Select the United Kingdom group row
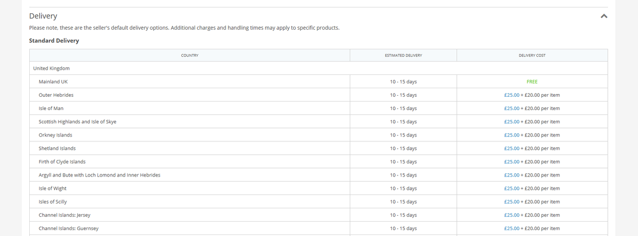638x236 pixels. [x=318, y=68]
